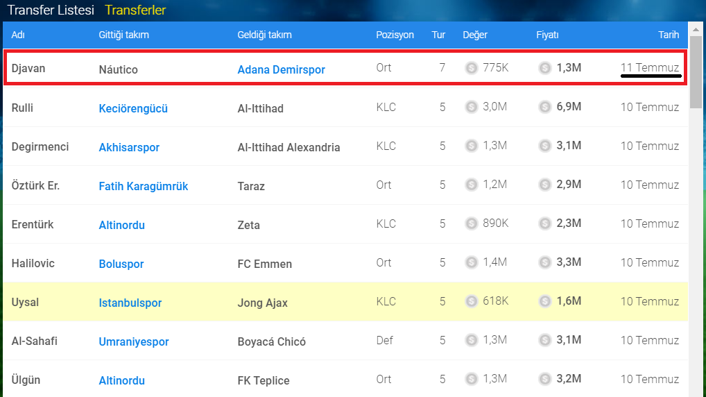Sort by Fiyatı column header
Image resolution: width=706 pixels, height=397 pixels.
547,35
